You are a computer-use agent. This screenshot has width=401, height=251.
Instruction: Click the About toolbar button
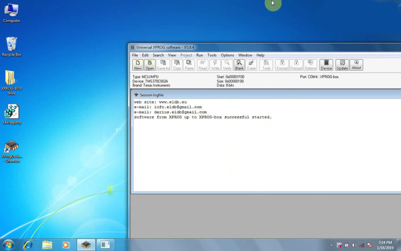356,65
